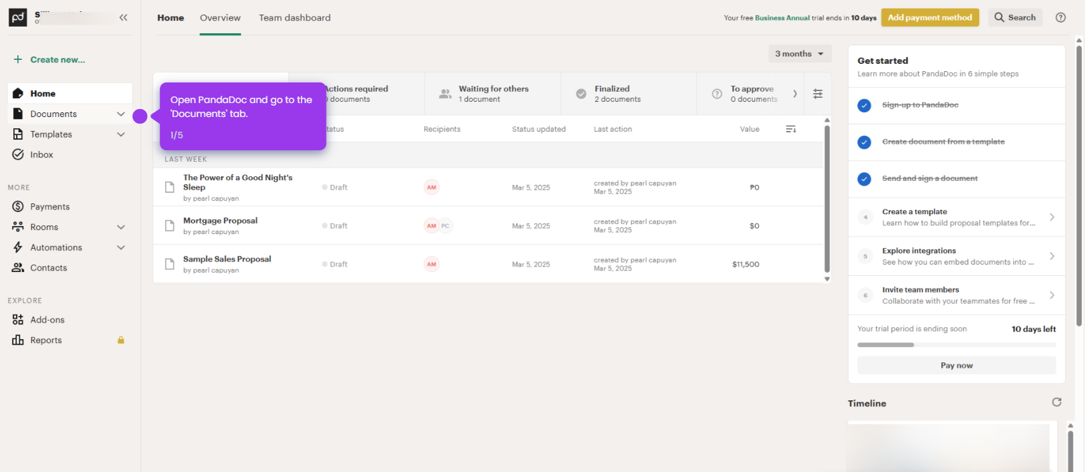Screen dimensions: 1085x472
Task: Click the Pay now button
Action: coord(957,365)
